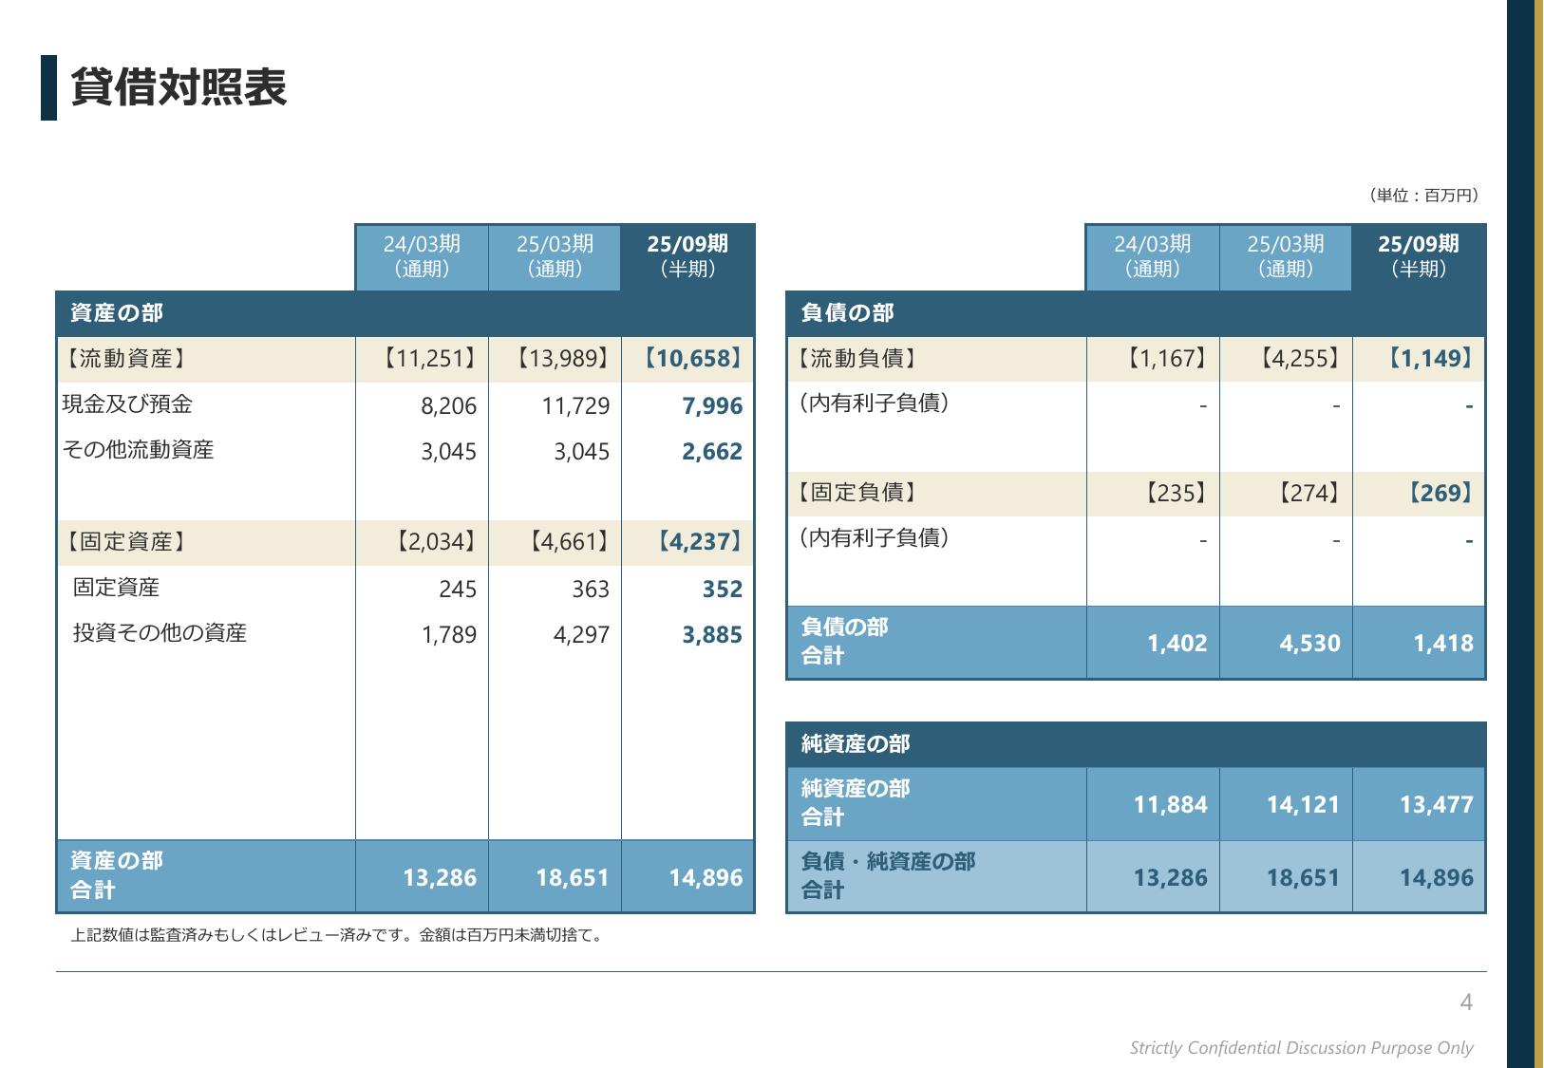Select the 投資その他の資産 row label
The width and height of the screenshot is (1544, 1068).
click(160, 633)
